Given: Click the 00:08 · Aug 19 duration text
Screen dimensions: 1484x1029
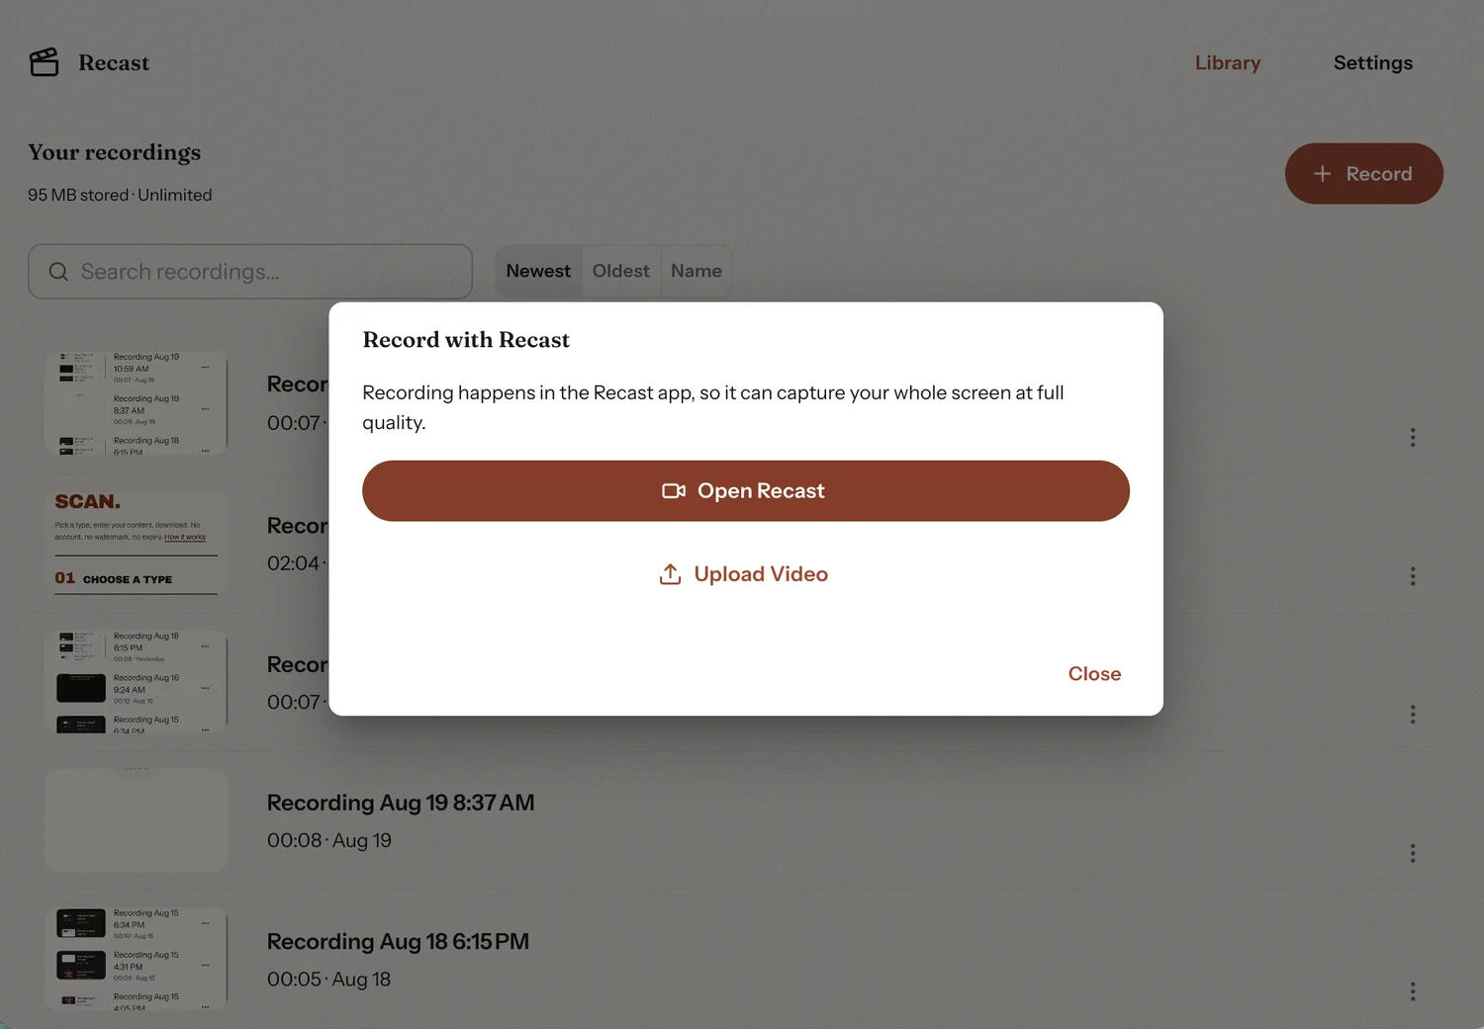Looking at the screenshot, I should 329,840.
